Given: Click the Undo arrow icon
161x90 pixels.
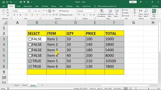Looking at the screenshot, I should (x=11, y=2).
